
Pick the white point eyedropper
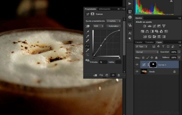click(x=88, y=41)
